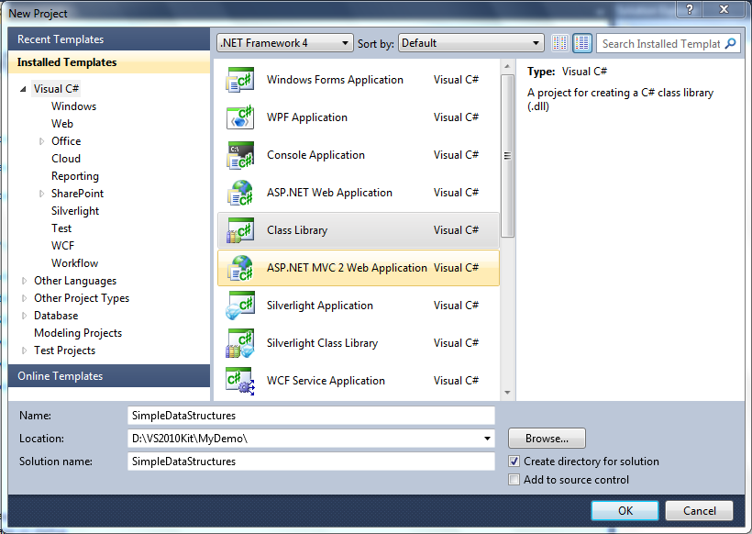Image resolution: width=752 pixels, height=534 pixels.
Task: Select the Cloud category
Action: tap(66, 159)
